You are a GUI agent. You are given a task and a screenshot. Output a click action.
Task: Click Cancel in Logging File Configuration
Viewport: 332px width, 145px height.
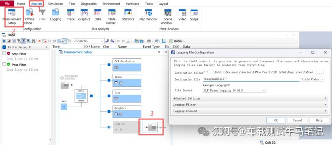297,120
